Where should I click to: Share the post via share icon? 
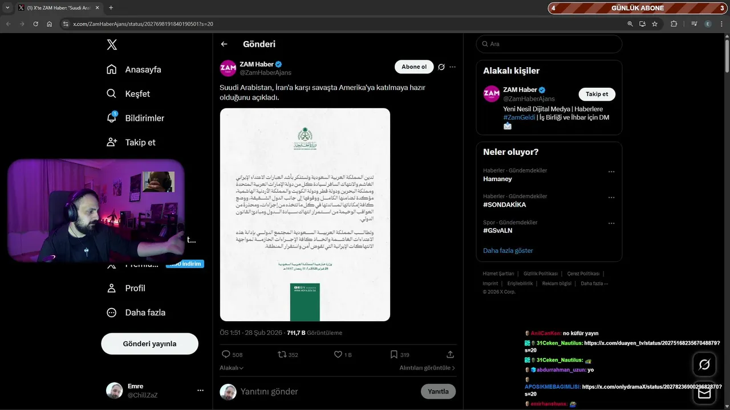coord(450,354)
